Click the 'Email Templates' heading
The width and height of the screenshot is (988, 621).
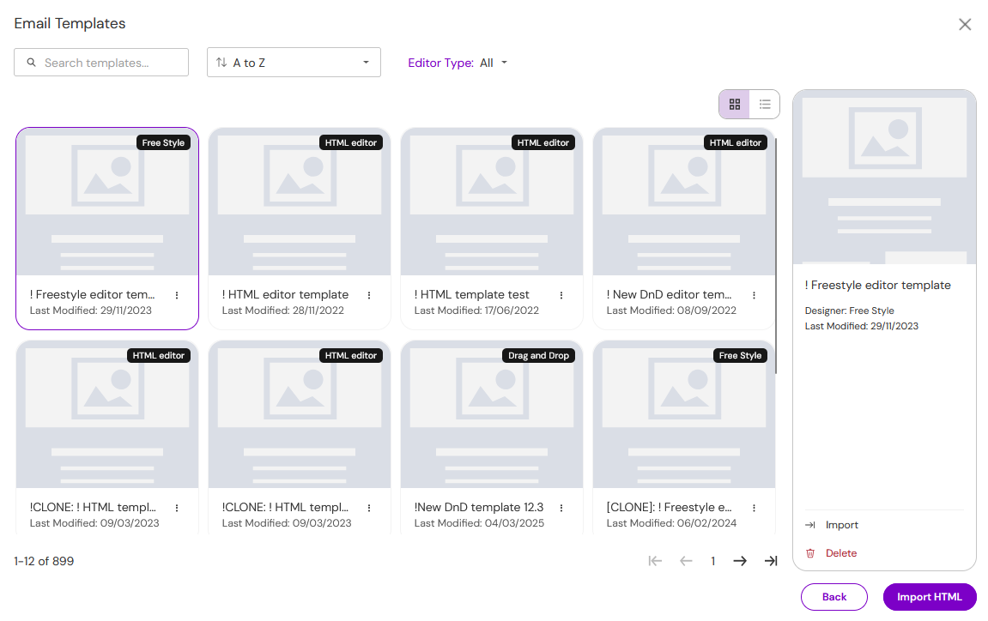[x=70, y=24]
